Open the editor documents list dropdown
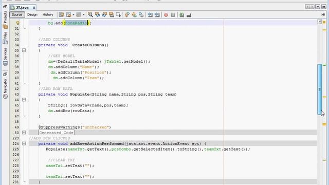 click(x=318, y=7)
